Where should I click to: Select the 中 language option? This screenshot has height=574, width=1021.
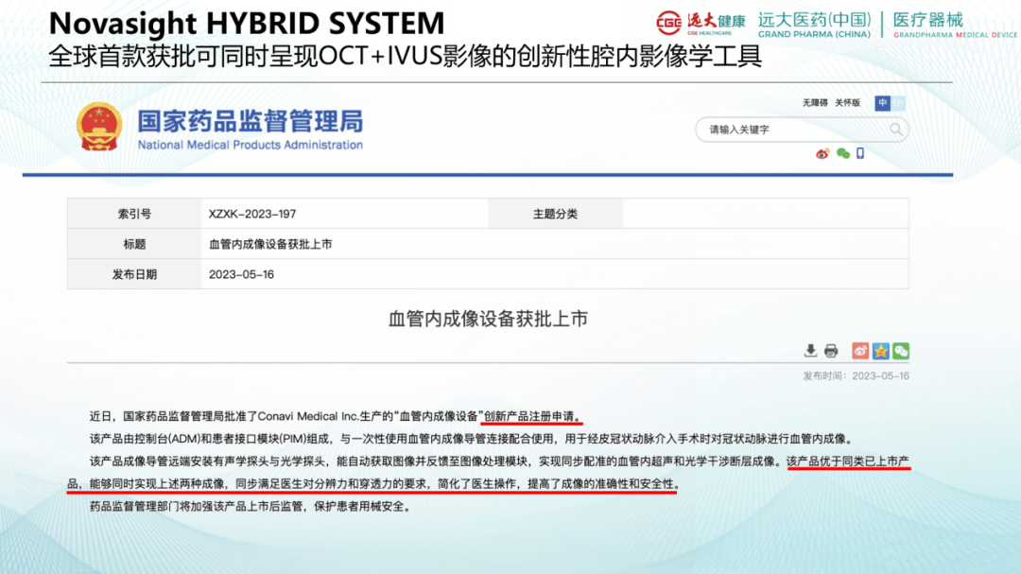coord(882,103)
